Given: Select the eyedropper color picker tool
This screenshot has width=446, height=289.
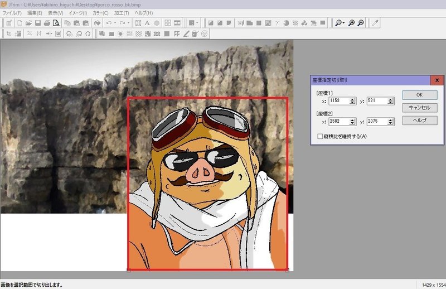Looking at the screenshot, I should (x=375, y=23).
